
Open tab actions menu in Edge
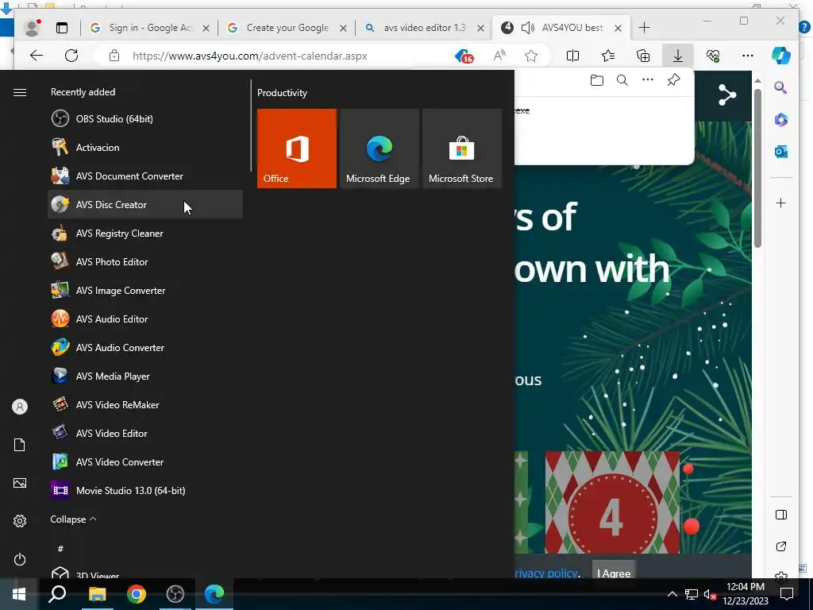pyautogui.click(x=62, y=28)
